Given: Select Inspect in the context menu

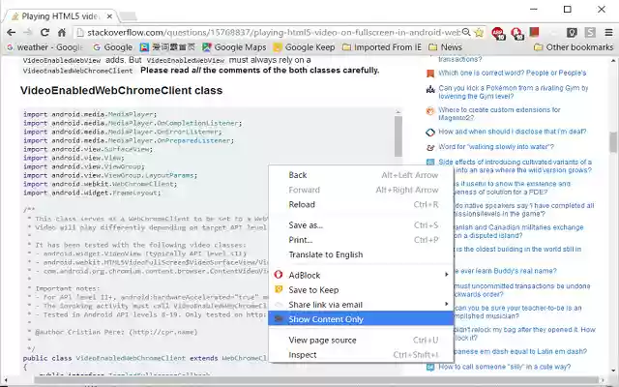Looking at the screenshot, I should [361, 355].
